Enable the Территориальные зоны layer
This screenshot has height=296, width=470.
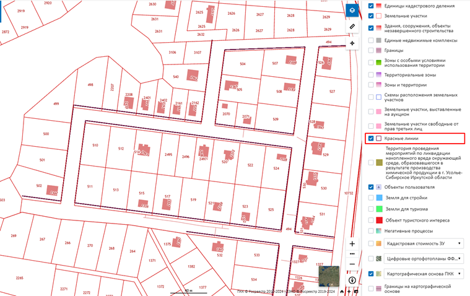click(x=371, y=75)
